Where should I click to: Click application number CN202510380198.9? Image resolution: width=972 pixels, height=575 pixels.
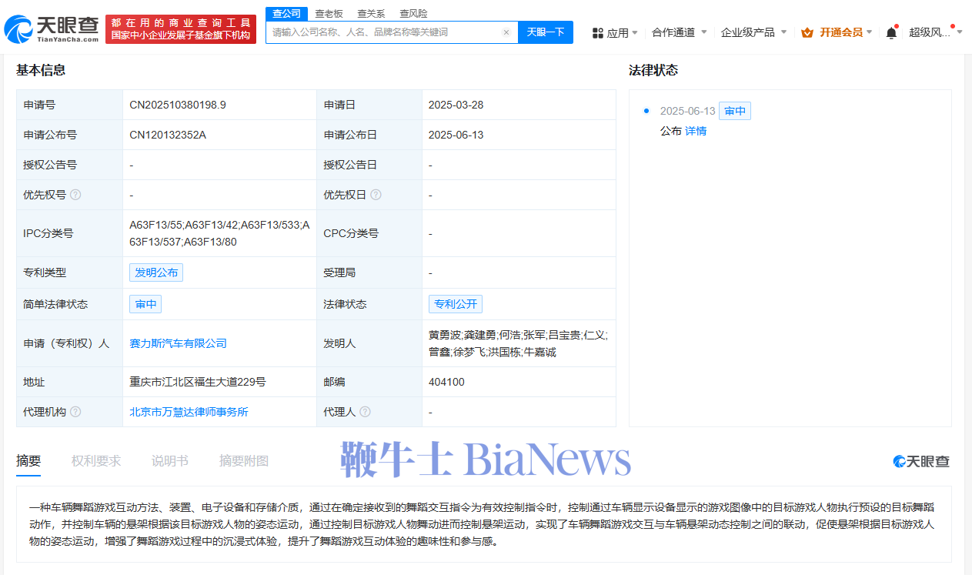(x=178, y=105)
